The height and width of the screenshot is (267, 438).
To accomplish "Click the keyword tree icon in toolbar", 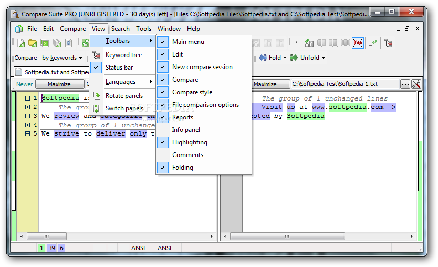I will coord(388,43).
